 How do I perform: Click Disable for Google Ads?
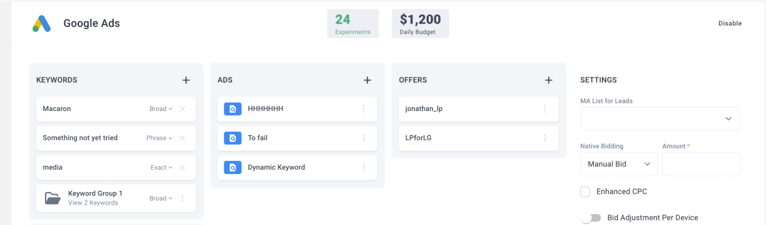tap(730, 23)
